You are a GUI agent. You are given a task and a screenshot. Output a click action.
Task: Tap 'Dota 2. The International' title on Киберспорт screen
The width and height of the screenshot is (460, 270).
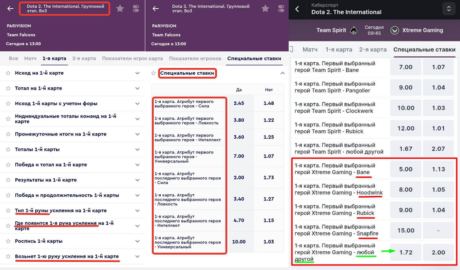[x=346, y=12]
